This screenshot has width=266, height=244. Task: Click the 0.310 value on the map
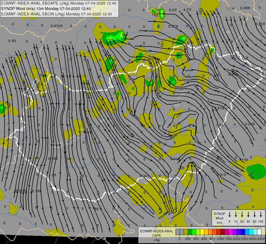coord(221,175)
